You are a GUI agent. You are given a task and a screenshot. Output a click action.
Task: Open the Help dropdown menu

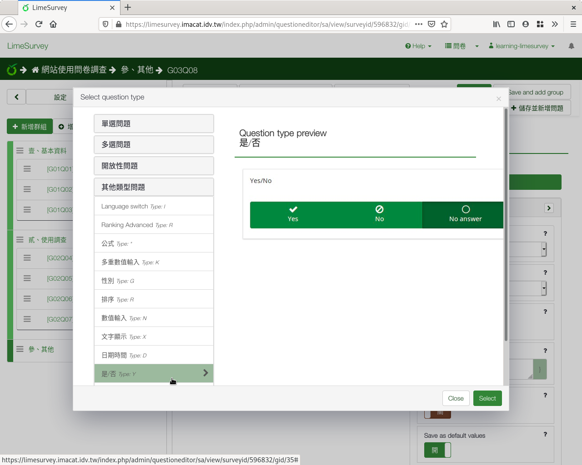click(418, 46)
